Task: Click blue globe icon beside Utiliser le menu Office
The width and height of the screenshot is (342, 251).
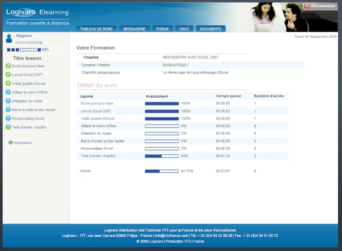Action: coord(8,92)
